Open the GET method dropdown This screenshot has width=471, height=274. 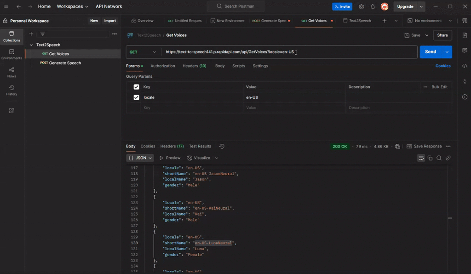[x=143, y=52]
